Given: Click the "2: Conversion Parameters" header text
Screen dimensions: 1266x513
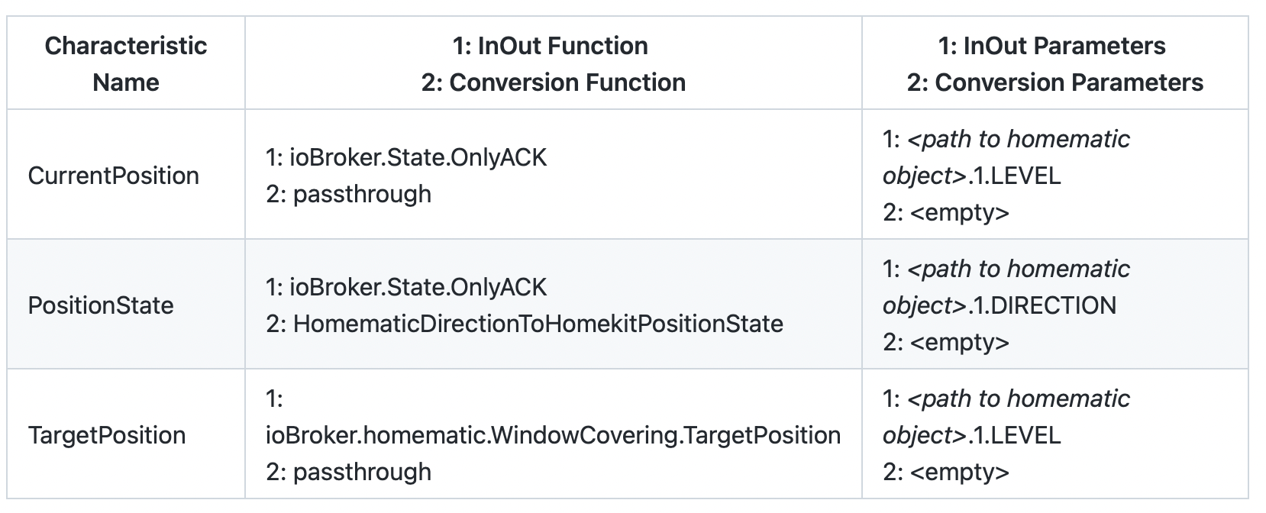Looking at the screenshot, I should tap(1054, 82).
